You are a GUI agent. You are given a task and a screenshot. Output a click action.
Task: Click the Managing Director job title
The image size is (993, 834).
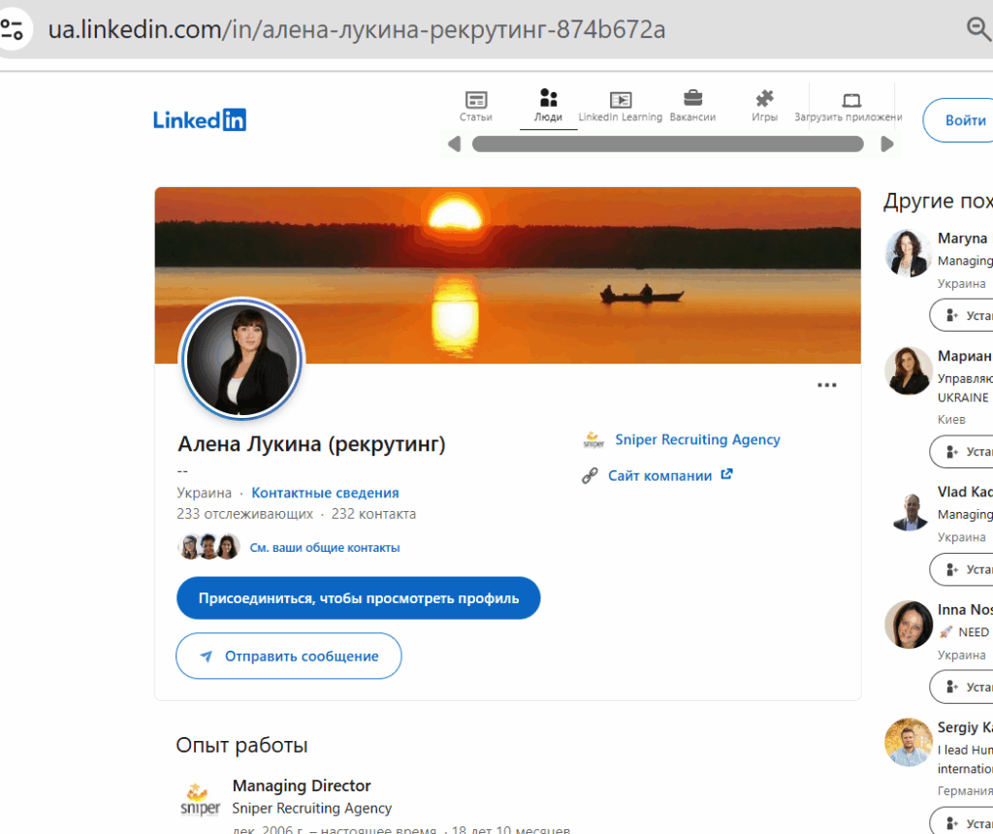click(x=302, y=786)
